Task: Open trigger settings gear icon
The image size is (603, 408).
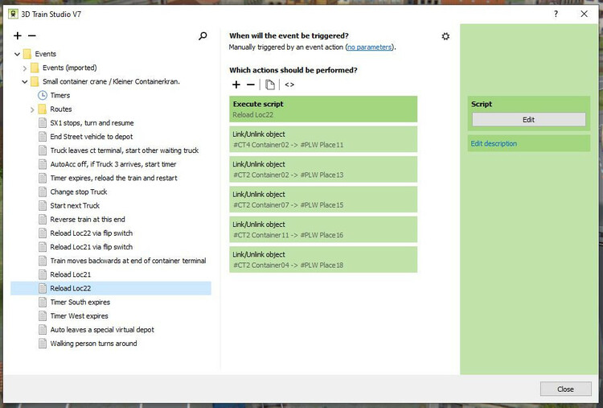Action: click(445, 36)
